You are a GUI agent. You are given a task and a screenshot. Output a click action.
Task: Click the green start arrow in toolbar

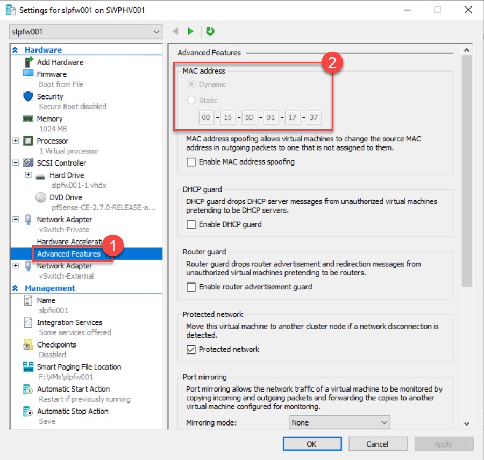pyautogui.click(x=190, y=32)
